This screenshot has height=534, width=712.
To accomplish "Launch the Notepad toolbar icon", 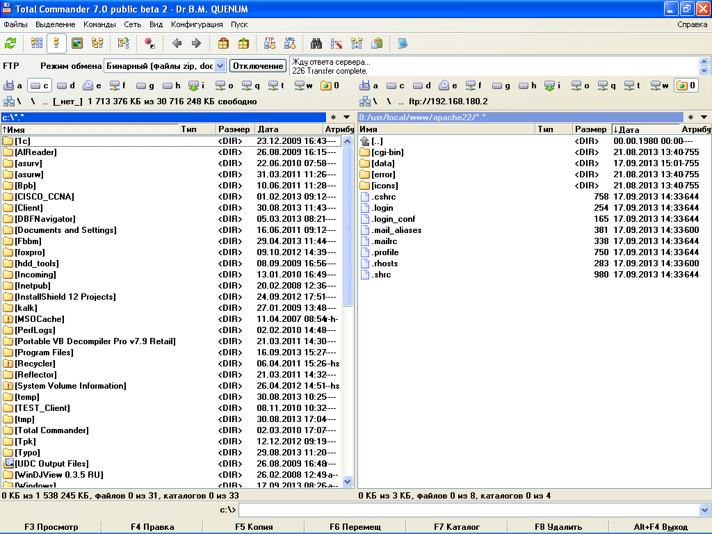I will point(403,44).
